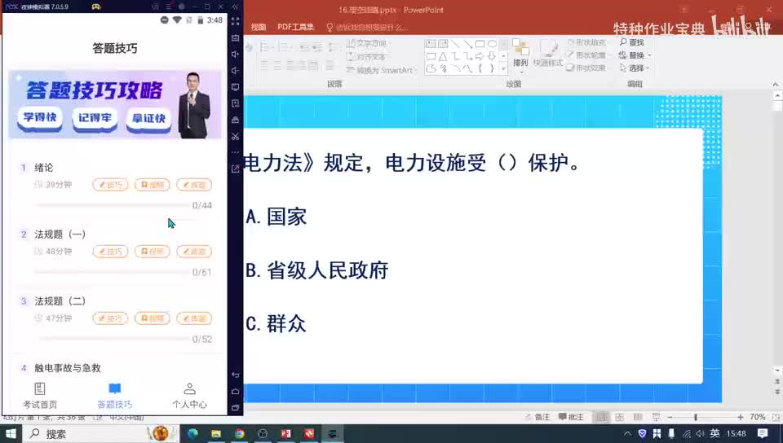Click the 法规题（一） progress bar showing 0/61
Screen dimensions: 783x443
point(113,272)
